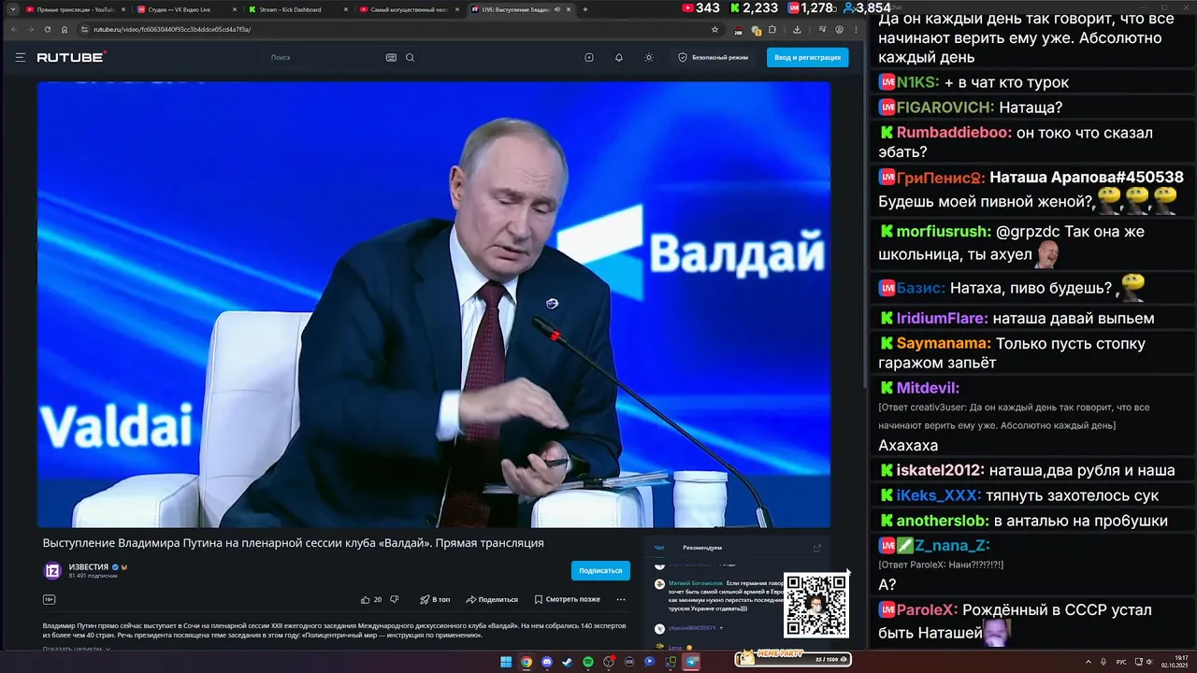Image resolution: width=1197 pixels, height=673 pixels.
Task: Click Смотреть позже watch later button
Action: click(x=567, y=599)
